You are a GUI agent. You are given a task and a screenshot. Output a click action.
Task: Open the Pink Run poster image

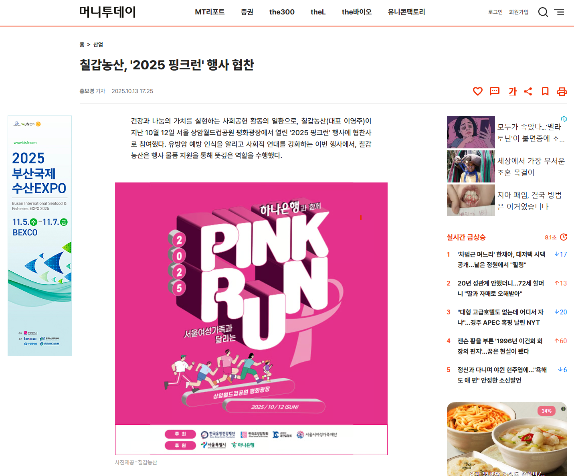coord(251,319)
